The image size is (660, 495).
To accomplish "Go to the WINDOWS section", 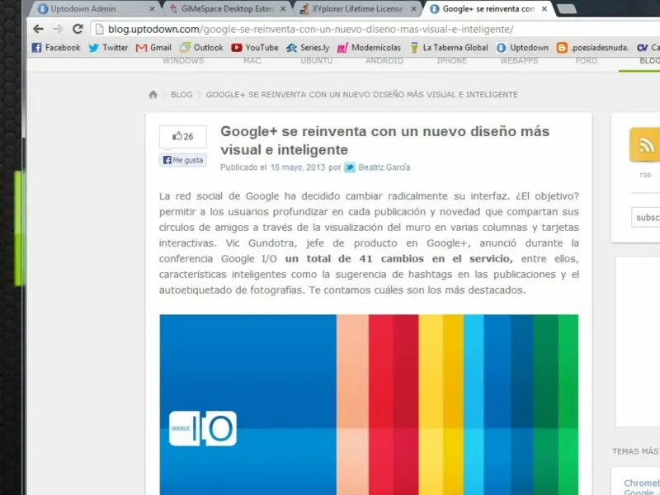I will (x=183, y=60).
